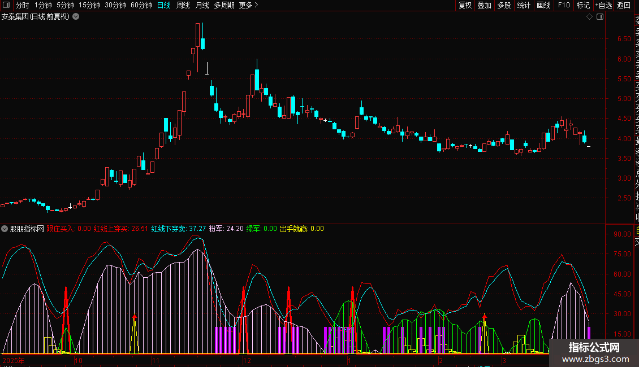This screenshot has height=367, width=639.
Task: Click the month 10 marker on time axis
Action: coord(79,360)
